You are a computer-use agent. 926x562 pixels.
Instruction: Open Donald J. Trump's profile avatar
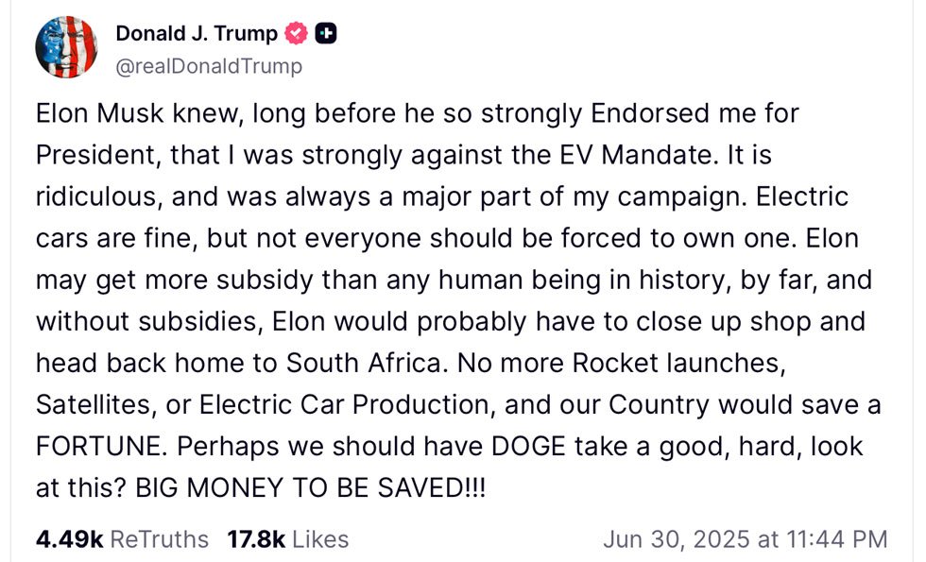coord(67,47)
